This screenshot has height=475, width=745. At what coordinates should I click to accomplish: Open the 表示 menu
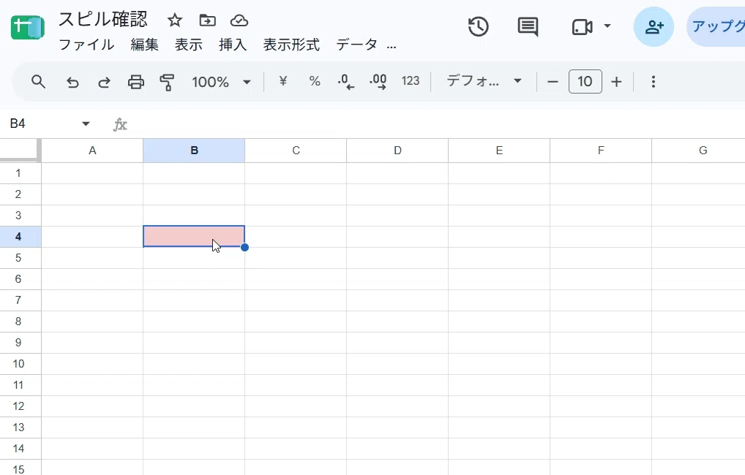pos(189,45)
